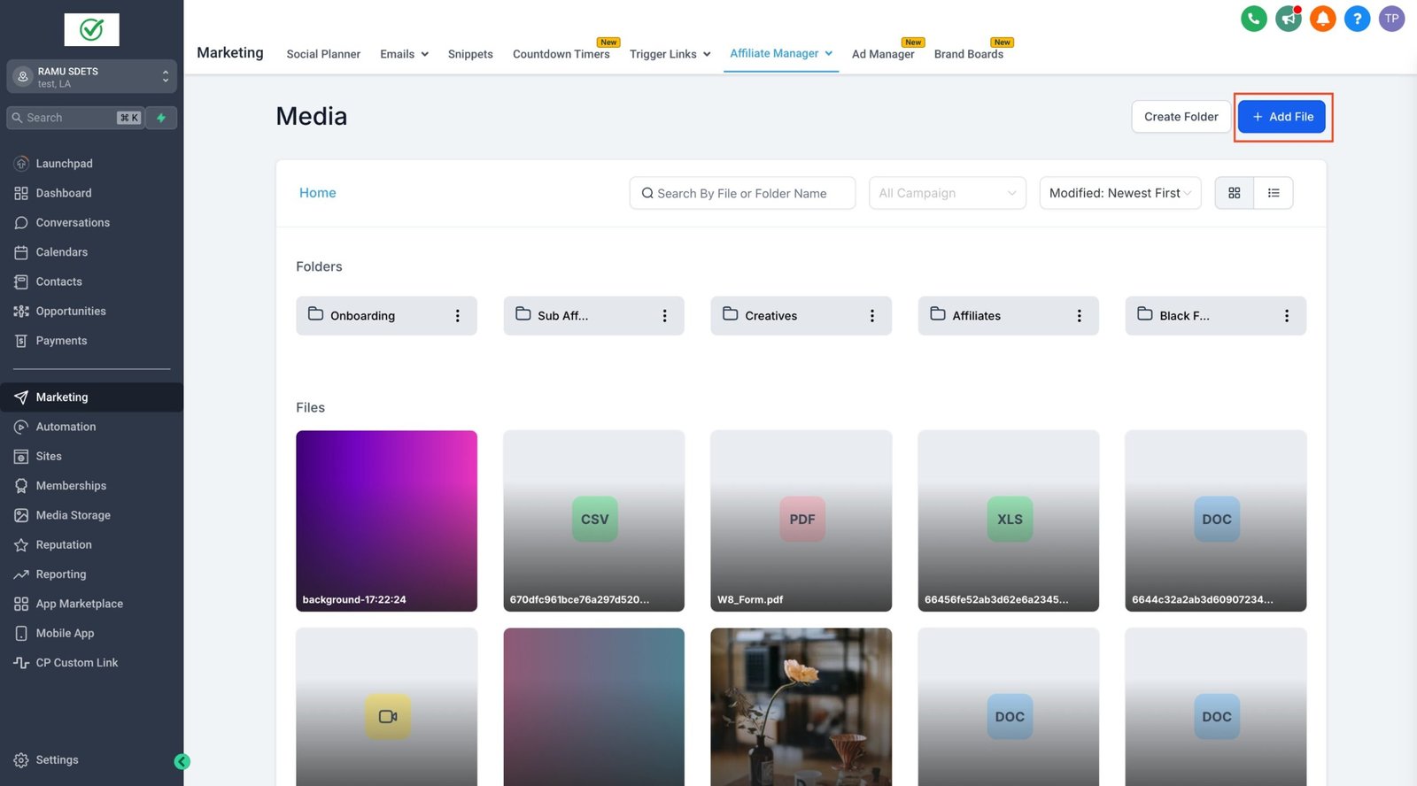Open Onboarding folder three-dot menu
The image size is (1417, 786).
click(457, 316)
